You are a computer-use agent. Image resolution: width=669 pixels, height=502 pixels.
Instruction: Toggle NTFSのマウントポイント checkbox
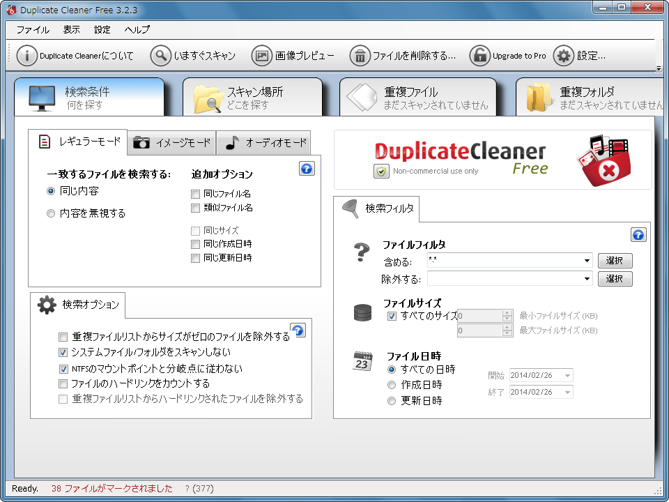pyautogui.click(x=63, y=368)
